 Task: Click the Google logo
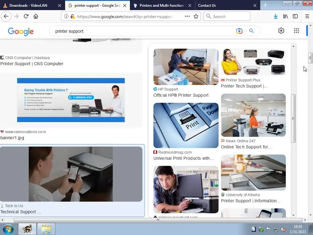[x=21, y=32]
